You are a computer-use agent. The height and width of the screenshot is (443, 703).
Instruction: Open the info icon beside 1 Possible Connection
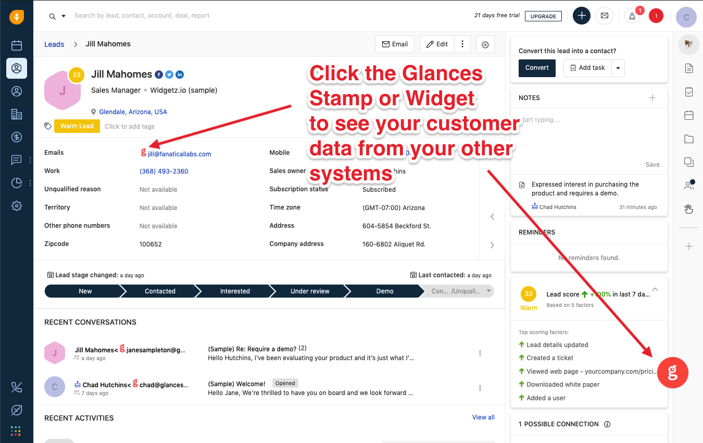tap(607, 424)
